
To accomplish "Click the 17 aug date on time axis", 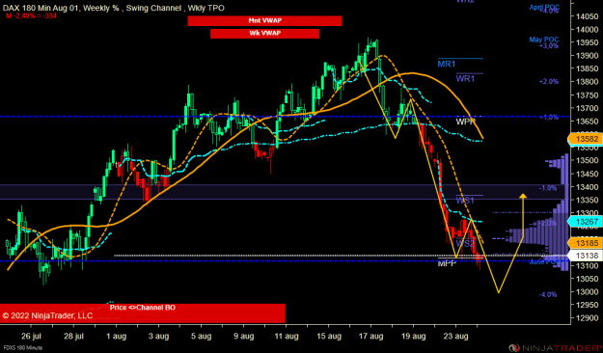I will (370, 336).
